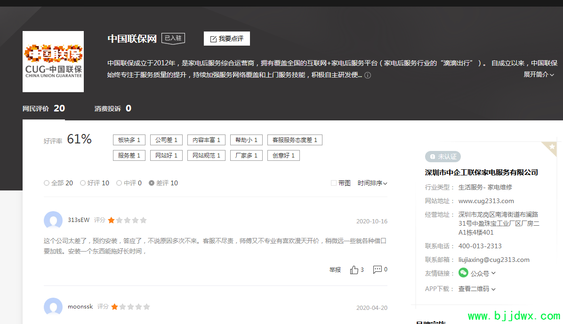Click the WeChat 公众号 icon
Screen dimensions: 563x324
[463, 273]
